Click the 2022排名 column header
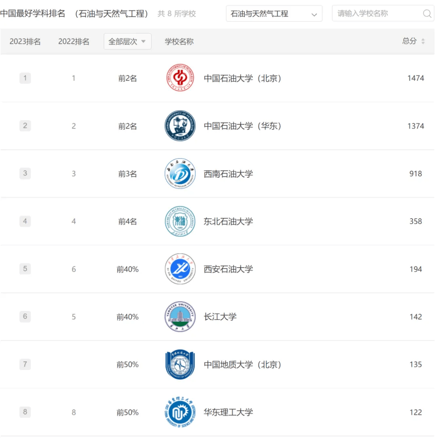Image resolution: width=437 pixels, height=438 pixels. (x=74, y=41)
